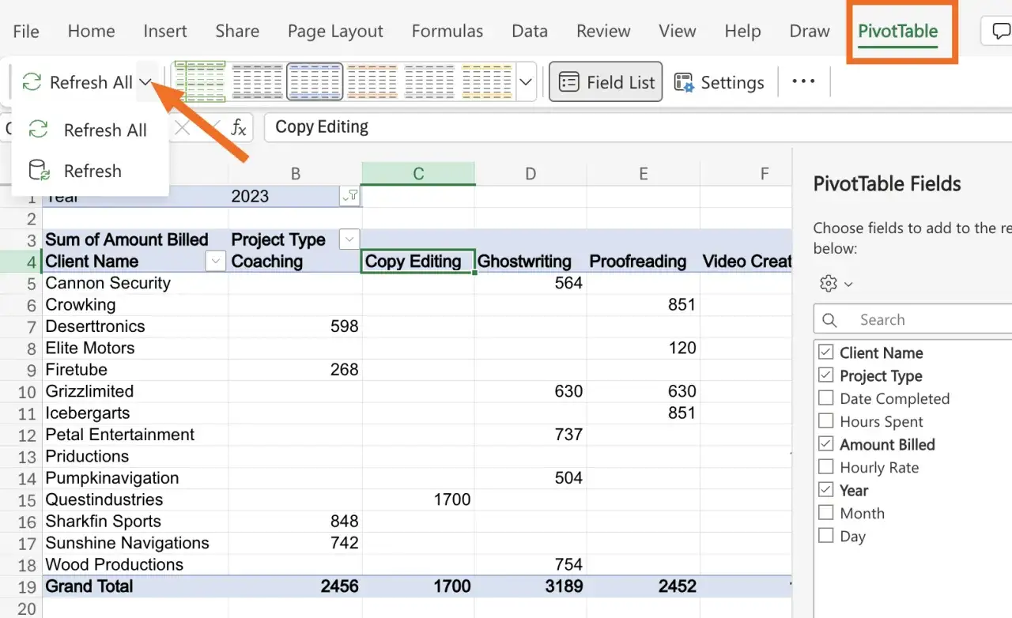
Task: Select the Questindustries 1700 value cell
Action: (x=418, y=499)
